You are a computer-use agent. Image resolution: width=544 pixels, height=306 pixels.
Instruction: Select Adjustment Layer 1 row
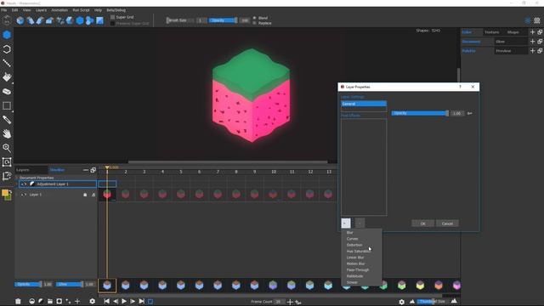point(58,184)
